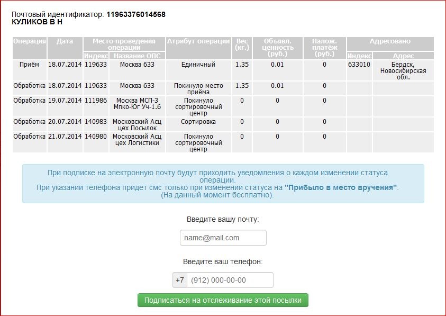Image resolution: width=446 pixels, height=316 pixels.
Task: Click the Бердск, Новосибирская обл. address cell
Action: (x=403, y=70)
